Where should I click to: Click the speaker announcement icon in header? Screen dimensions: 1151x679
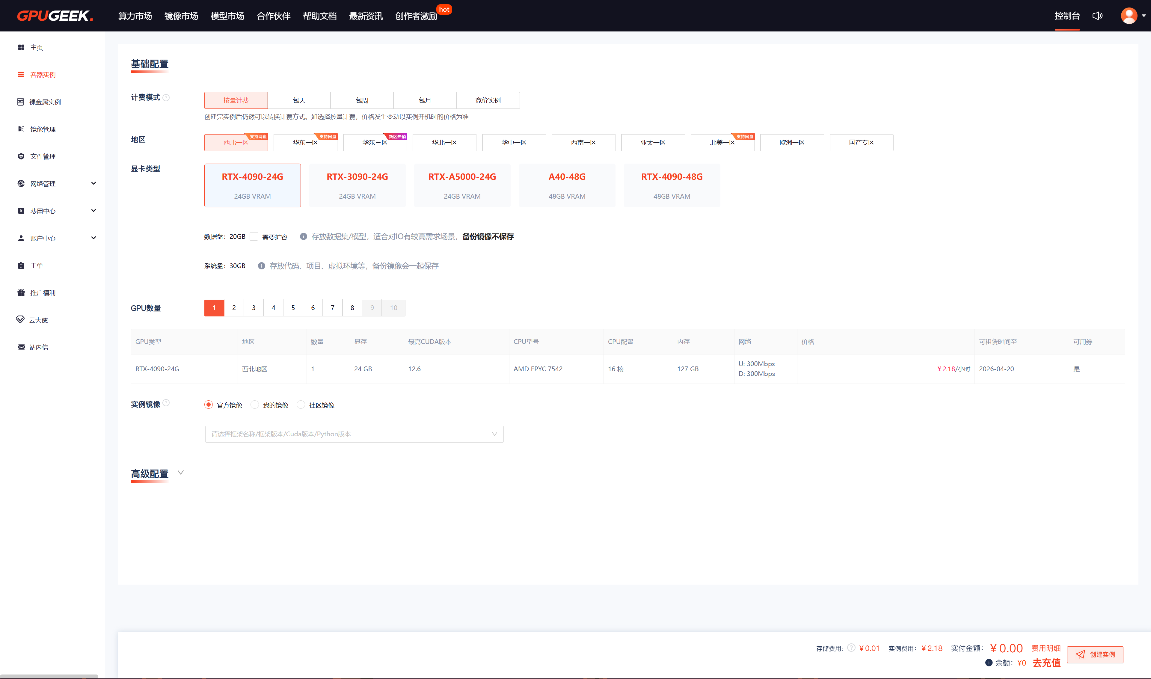coord(1097,16)
